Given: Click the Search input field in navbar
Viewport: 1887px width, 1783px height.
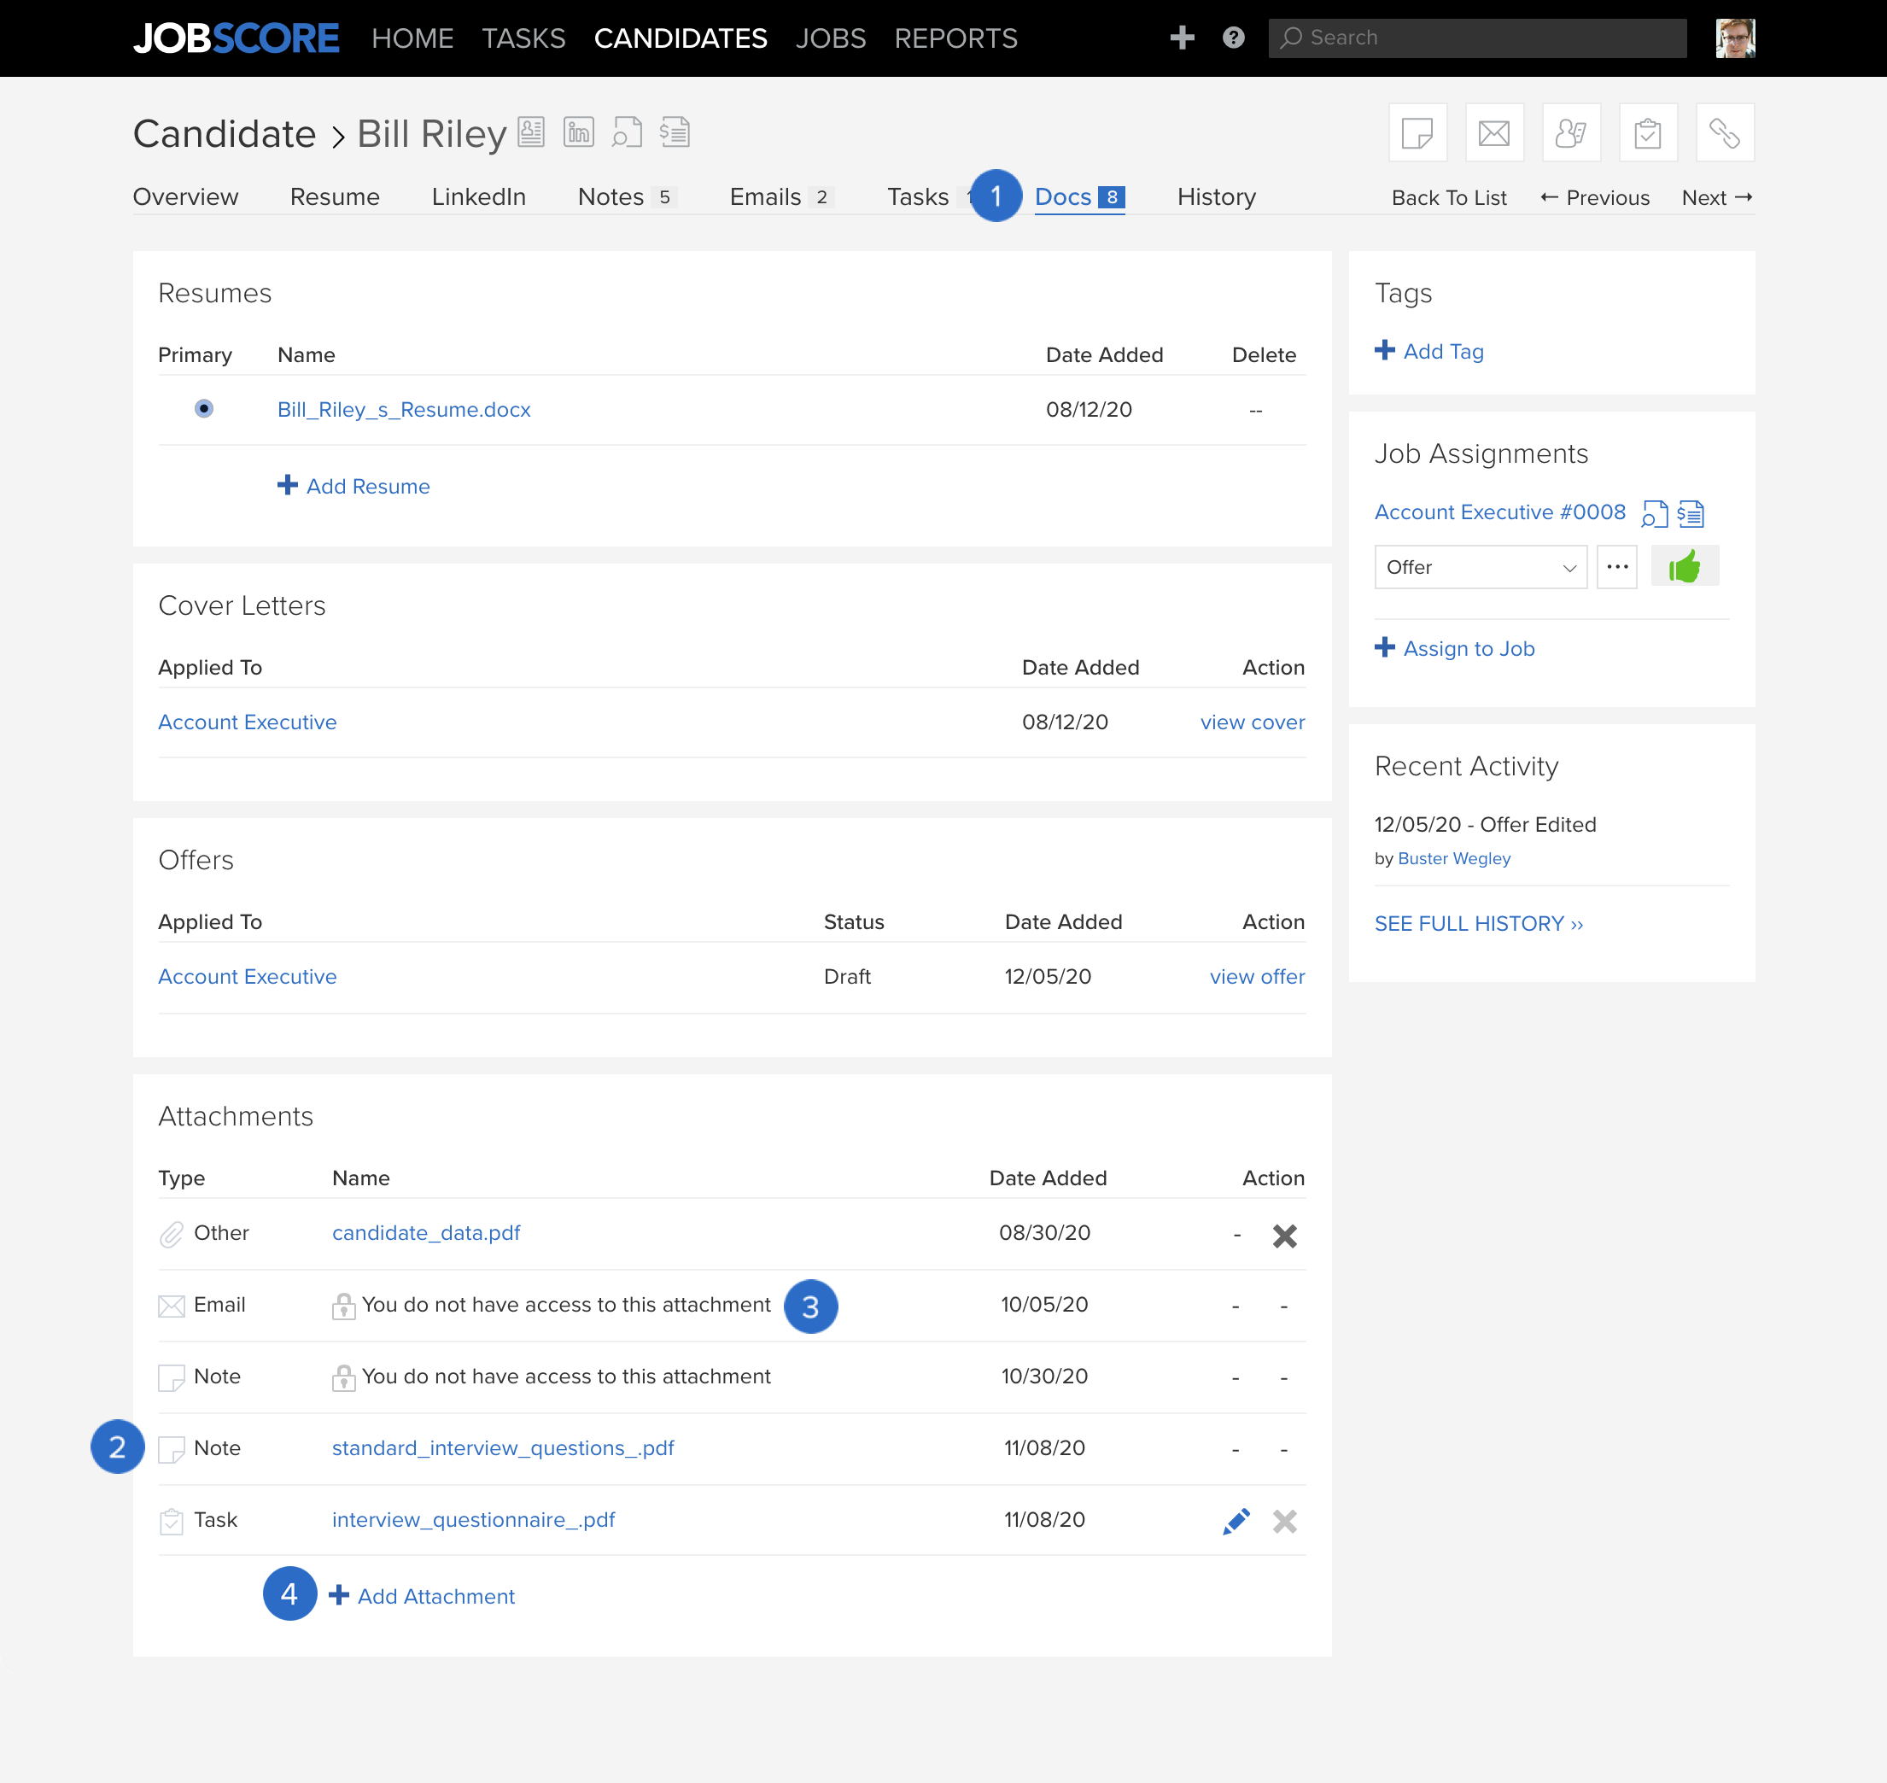Looking at the screenshot, I should tap(1476, 35).
